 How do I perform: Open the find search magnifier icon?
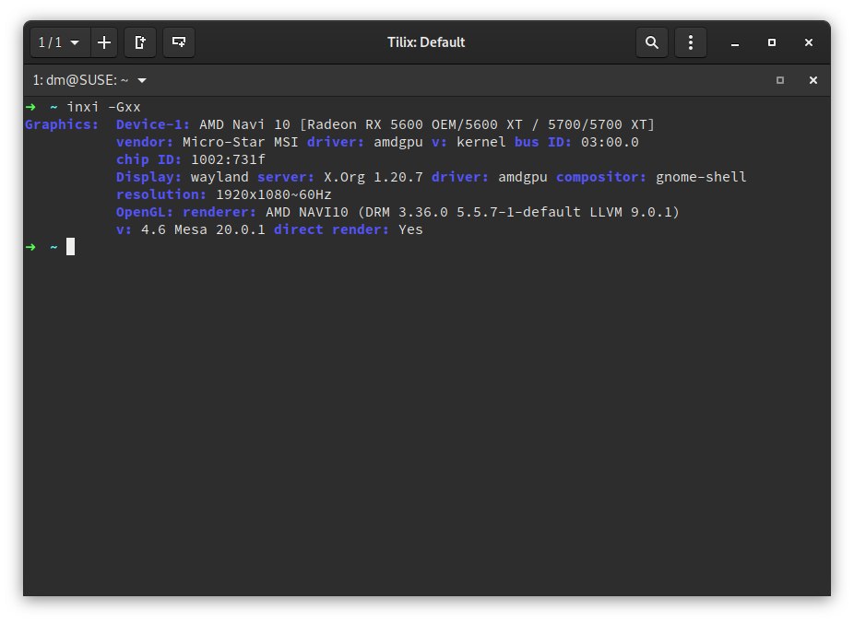(651, 42)
